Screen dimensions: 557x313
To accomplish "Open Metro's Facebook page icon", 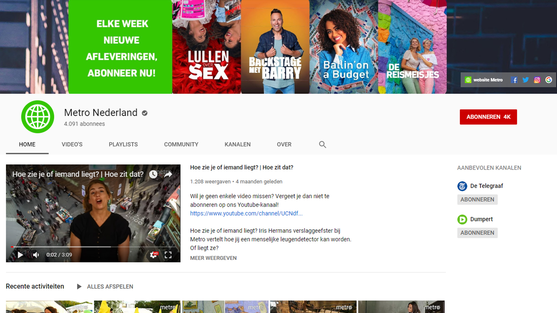I will (x=514, y=80).
